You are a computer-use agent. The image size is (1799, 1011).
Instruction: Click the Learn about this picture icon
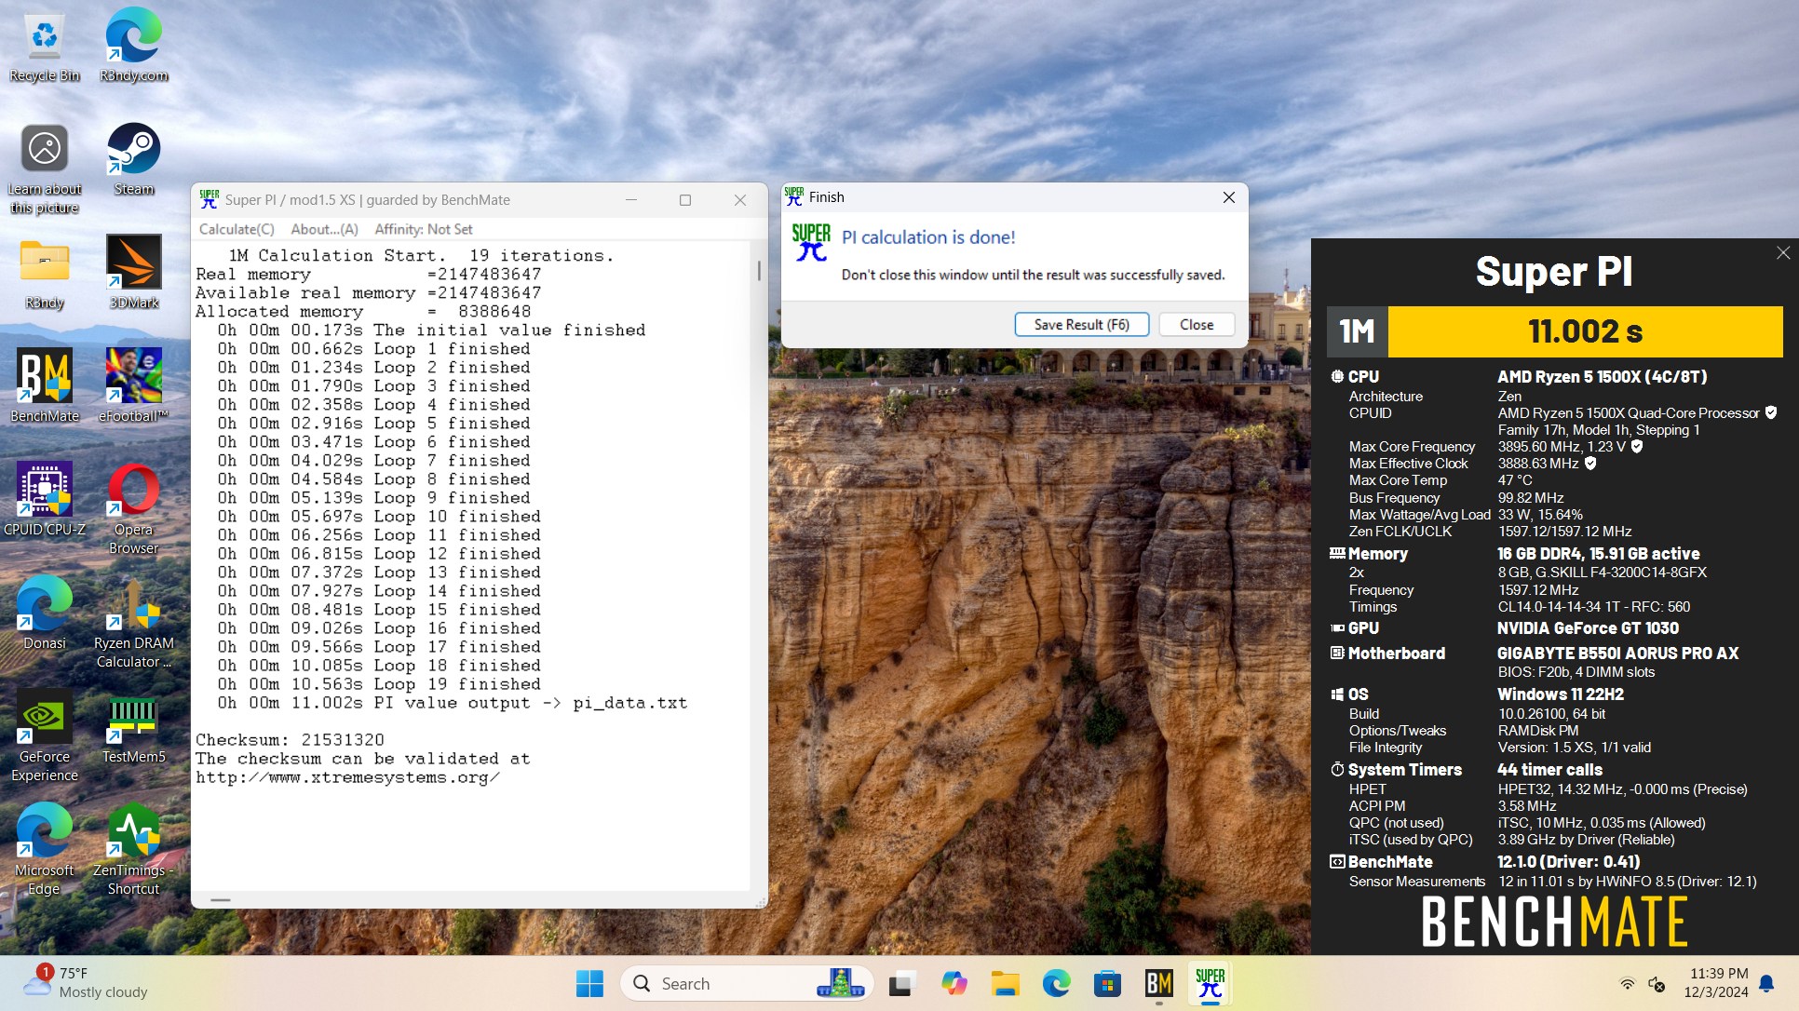point(44,169)
